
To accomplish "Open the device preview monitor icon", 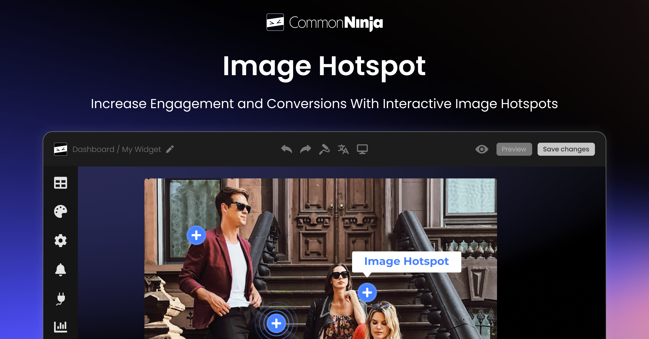I will coord(362,149).
